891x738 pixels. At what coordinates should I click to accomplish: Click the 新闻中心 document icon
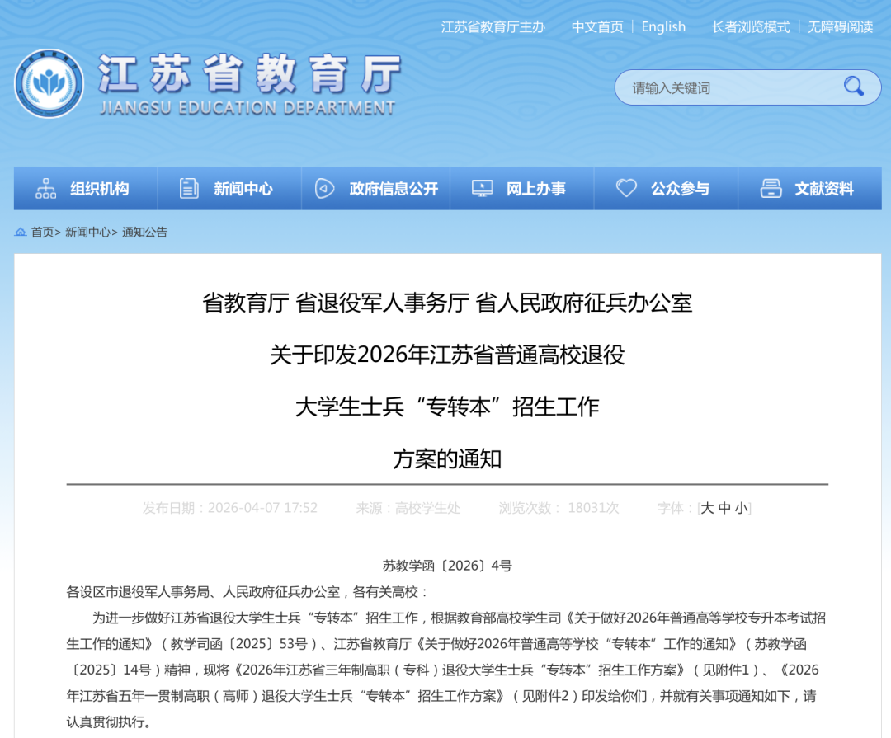pos(189,189)
